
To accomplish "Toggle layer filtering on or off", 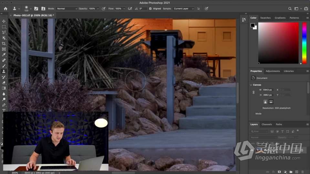I will pos(298,130).
